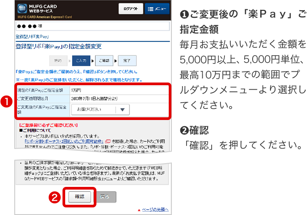
Task: Open the メニュー hamburger menu
Action: [x=156, y=9]
